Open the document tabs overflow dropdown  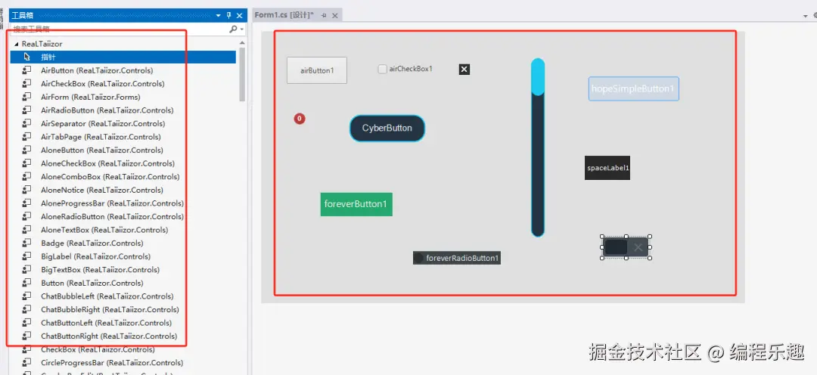[x=806, y=16]
